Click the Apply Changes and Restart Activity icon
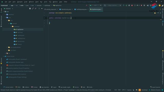Screen dimensions: 164x92 (x=126, y=5)
